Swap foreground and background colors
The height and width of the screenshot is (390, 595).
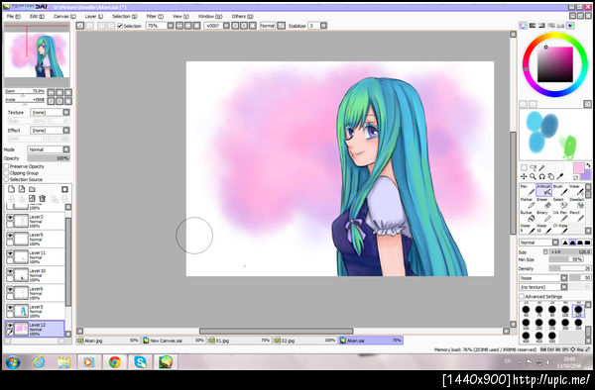pos(588,165)
